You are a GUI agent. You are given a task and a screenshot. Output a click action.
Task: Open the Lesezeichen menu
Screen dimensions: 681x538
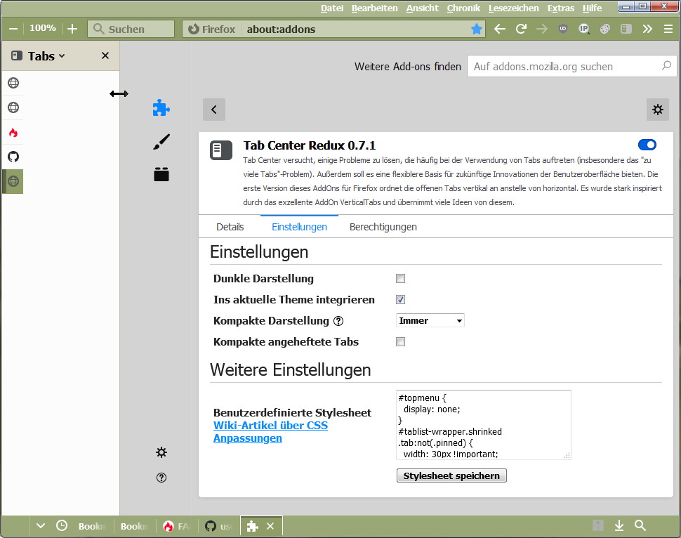coord(513,8)
